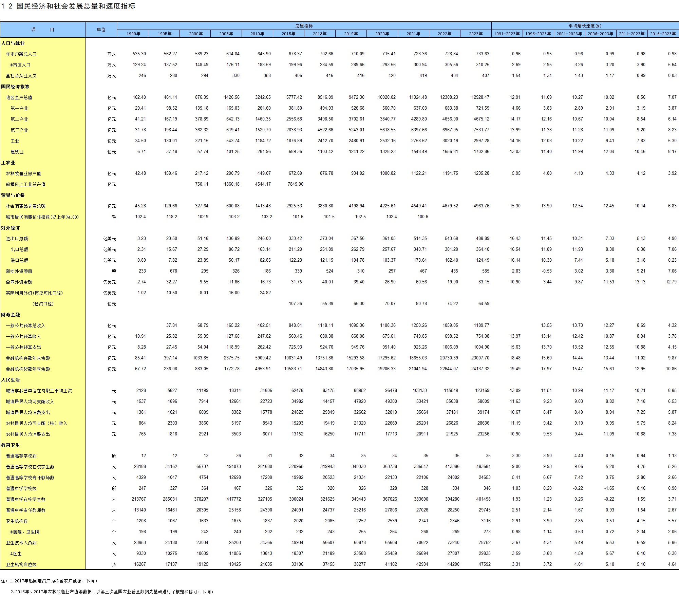Select the 单位 column header
Image resolution: width=679 pixels, height=597 pixels.
point(101,30)
